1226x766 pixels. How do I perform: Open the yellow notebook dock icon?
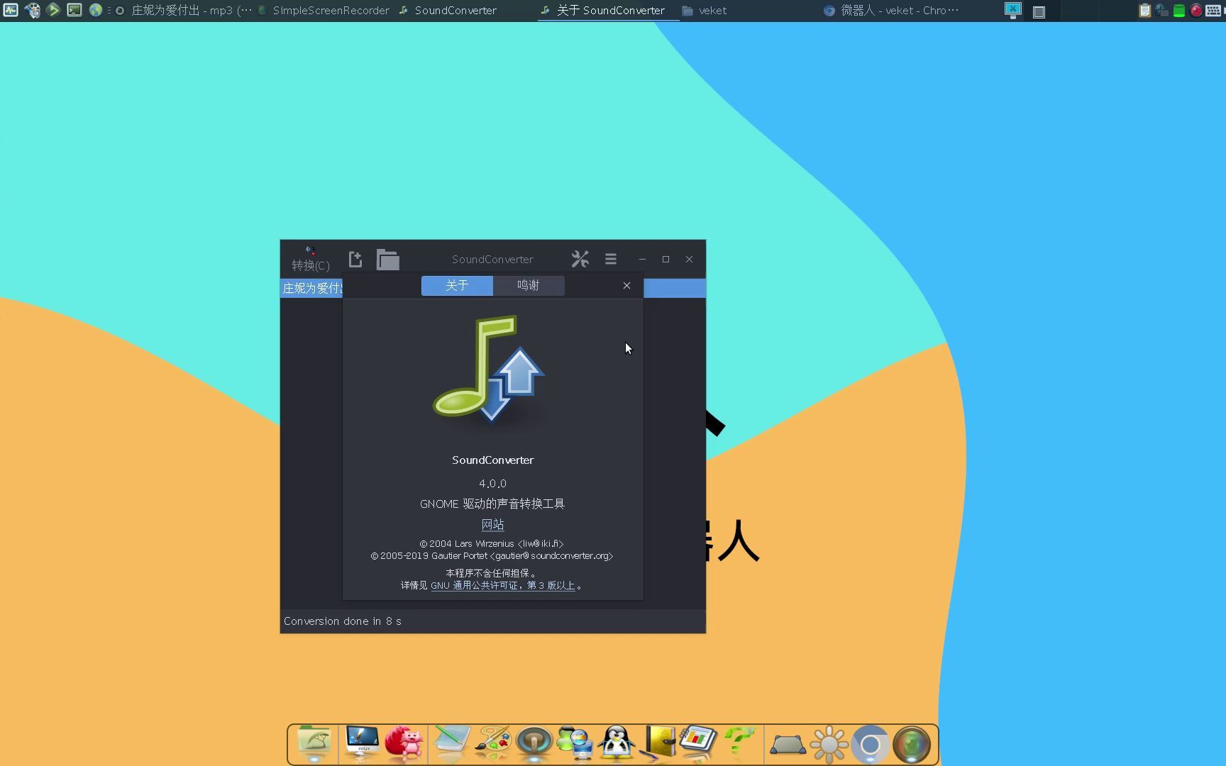[658, 743]
